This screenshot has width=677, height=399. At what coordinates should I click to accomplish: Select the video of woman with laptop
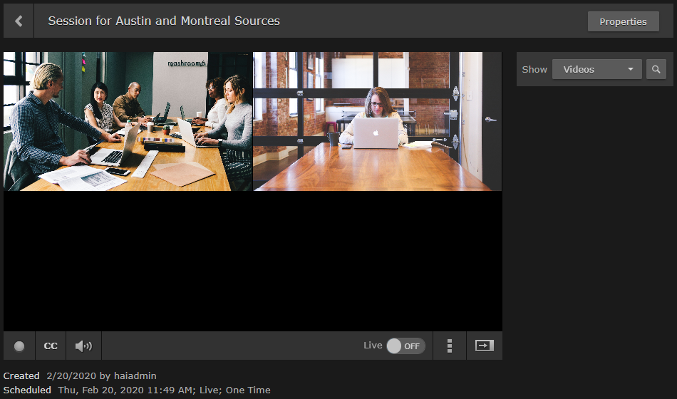378,121
